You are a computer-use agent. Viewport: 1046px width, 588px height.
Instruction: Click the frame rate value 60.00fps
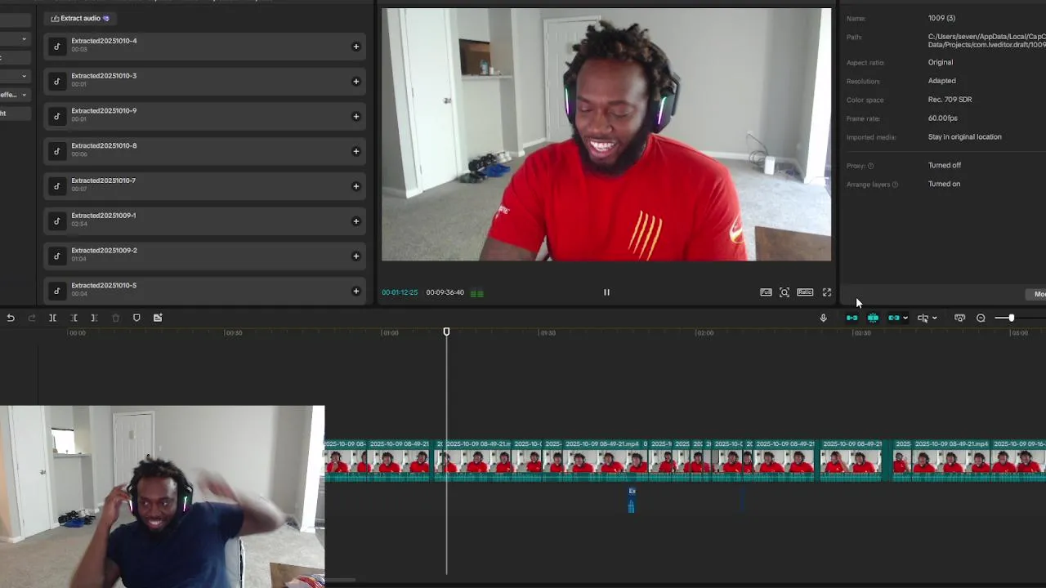coord(943,118)
